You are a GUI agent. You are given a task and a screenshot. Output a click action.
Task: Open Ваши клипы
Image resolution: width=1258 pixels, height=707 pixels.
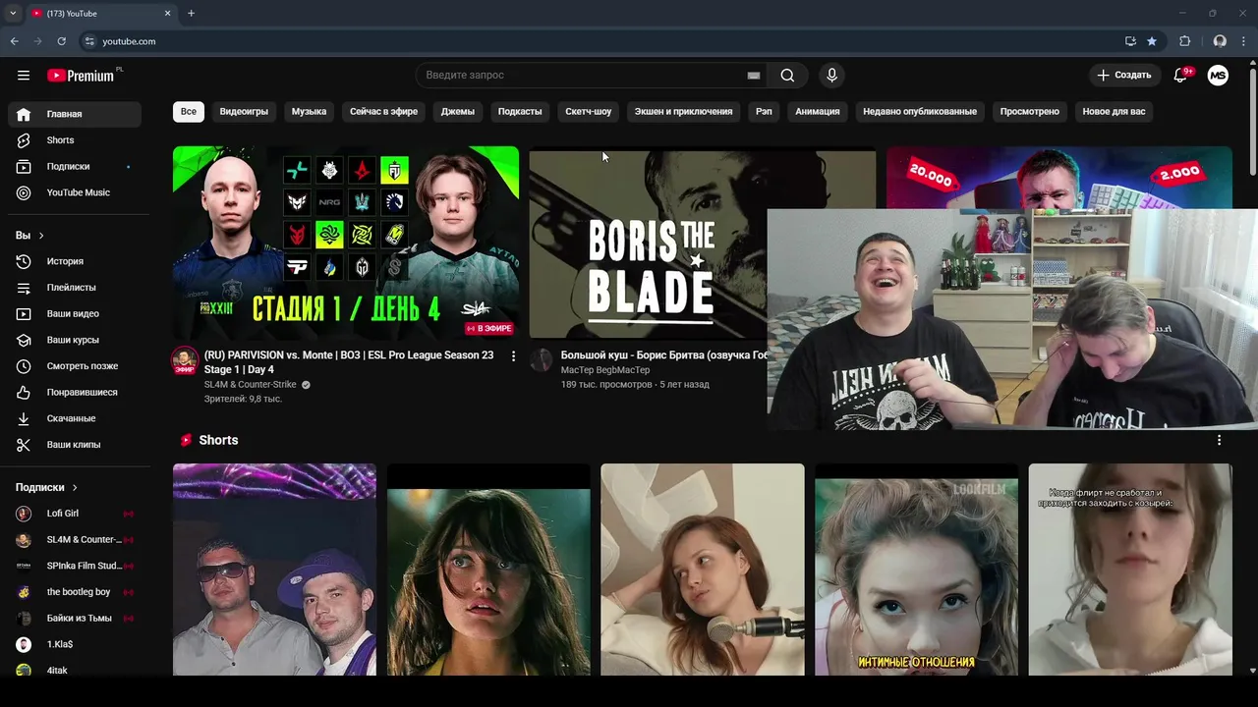(75, 445)
